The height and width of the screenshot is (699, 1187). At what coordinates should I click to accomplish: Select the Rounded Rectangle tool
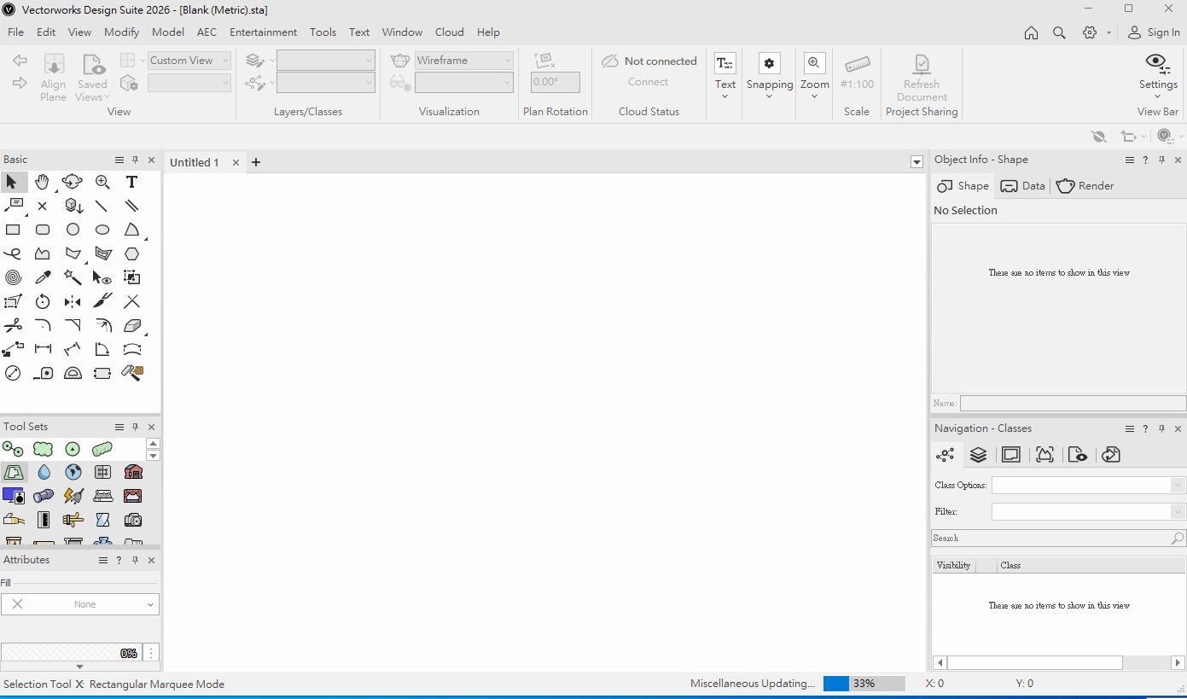(43, 230)
